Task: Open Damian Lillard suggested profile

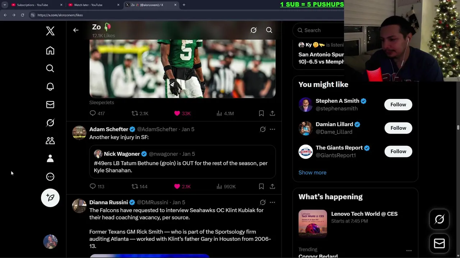Action: (x=334, y=124)
